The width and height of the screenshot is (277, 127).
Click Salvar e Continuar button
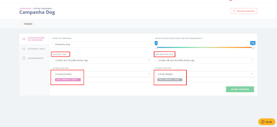click(x=240, y=89)
